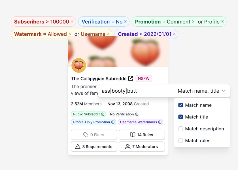Click the Nov 13, 2008 Created text
Screen dimensions: 238x170
tap(128, 104)
